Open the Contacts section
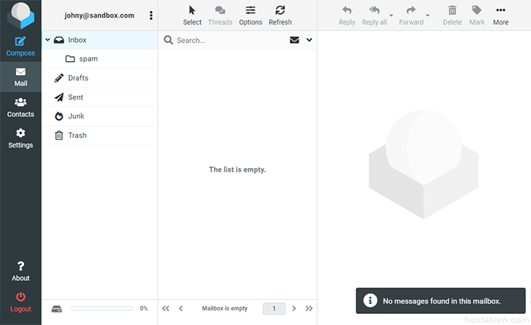Viewport: 531px width, 325px height. pyautogui.click(x=21, y=103)
